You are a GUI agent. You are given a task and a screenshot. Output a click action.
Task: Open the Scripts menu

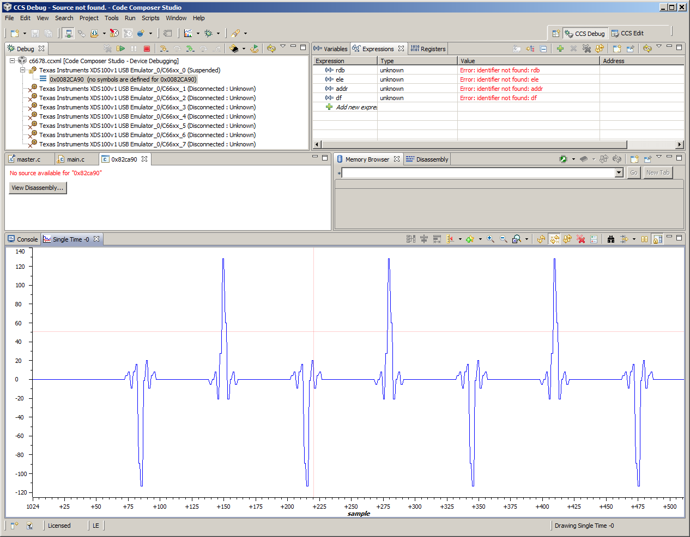150,18
